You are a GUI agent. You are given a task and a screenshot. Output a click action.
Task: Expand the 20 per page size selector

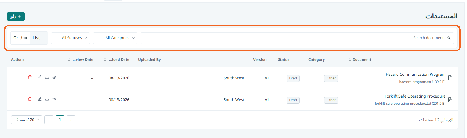(27, 120)
